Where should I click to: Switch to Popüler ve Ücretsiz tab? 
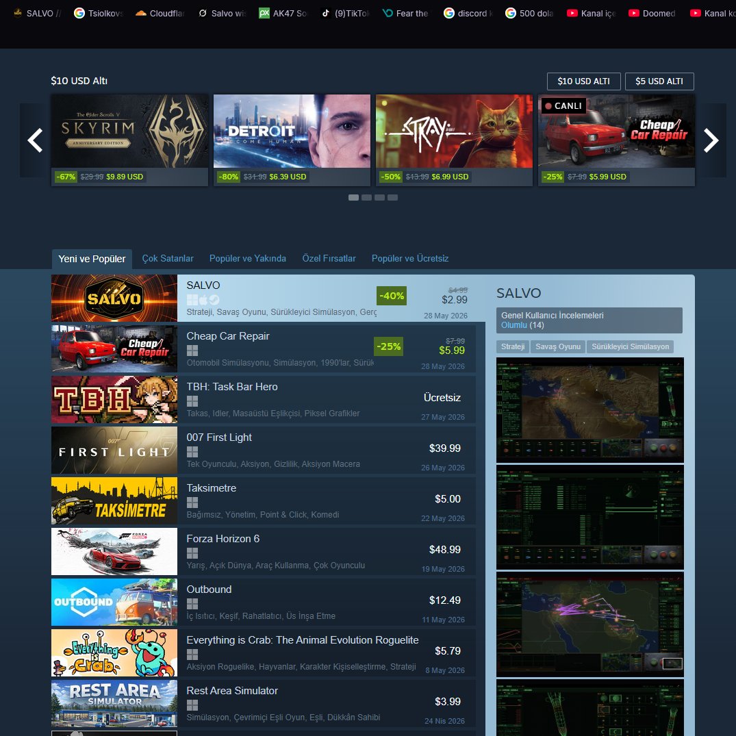[410, 258]
